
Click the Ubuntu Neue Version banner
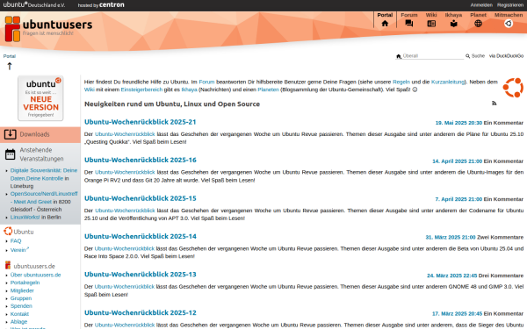[40, 98]
